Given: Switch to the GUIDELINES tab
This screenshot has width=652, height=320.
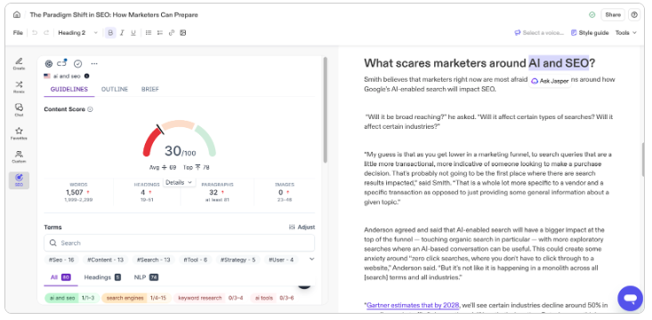Looking at the screenshot, I should pyautogui.click(x=69, y=90).
